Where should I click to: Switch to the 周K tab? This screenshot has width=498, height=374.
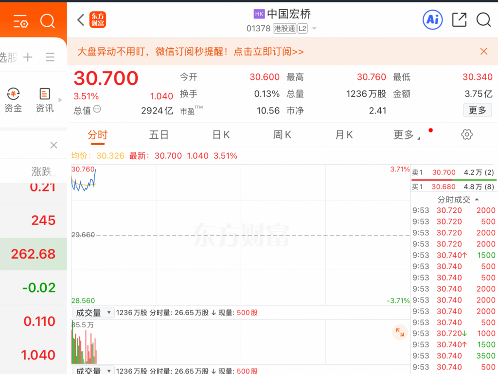[283, 135]
